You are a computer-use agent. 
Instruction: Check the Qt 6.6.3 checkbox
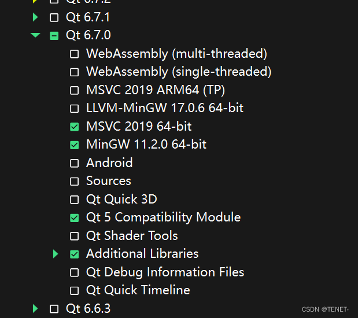click(x=54, y=309)
